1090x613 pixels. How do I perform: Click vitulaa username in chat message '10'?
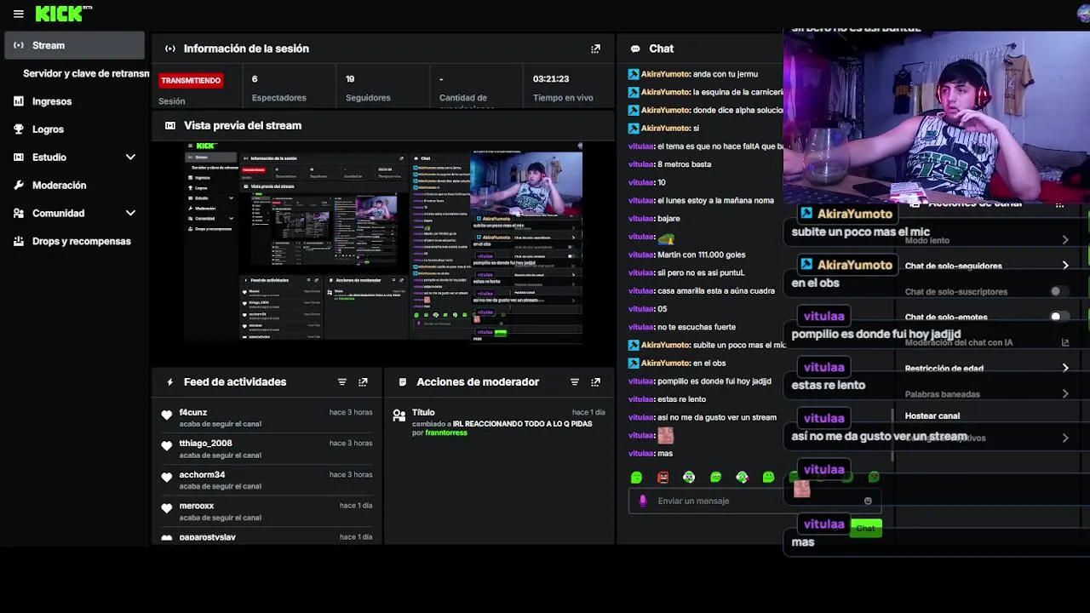point(641,182)
